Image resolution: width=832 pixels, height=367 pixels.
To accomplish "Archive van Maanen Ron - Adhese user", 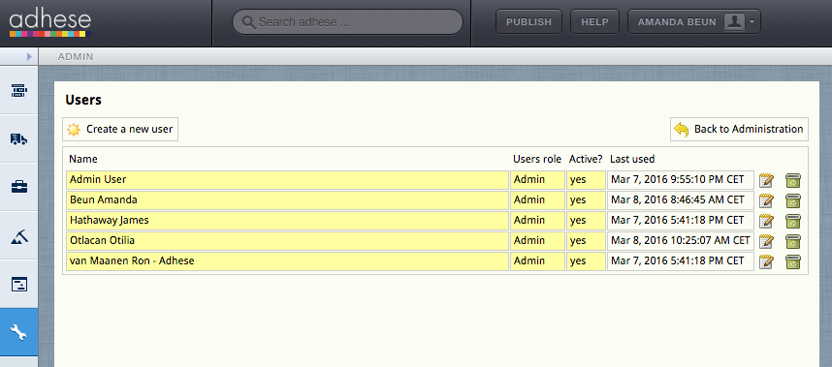I will click(x=793, y=261).
